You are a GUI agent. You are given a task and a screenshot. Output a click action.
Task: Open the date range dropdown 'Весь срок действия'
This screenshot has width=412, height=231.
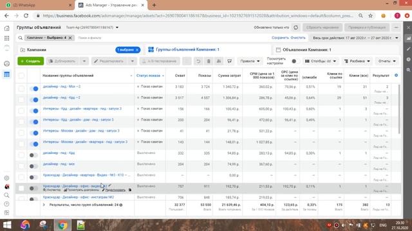click(x=355, y=38)
